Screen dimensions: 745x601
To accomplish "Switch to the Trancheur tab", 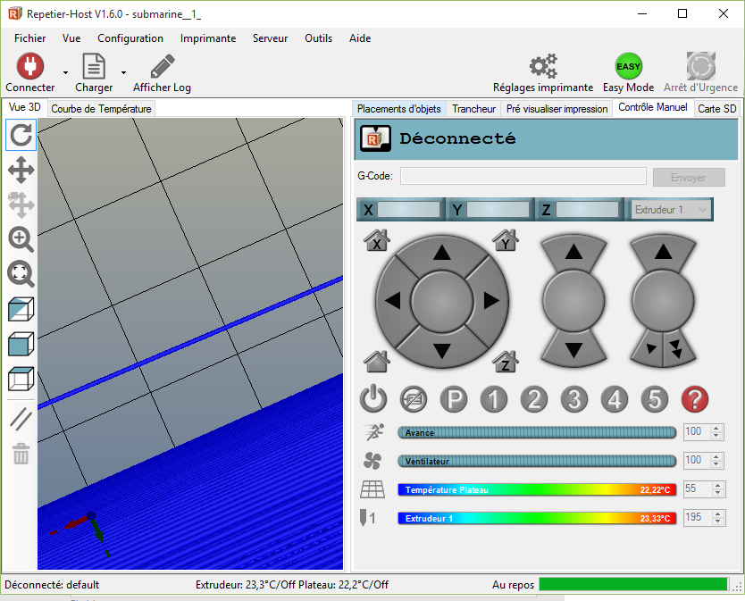I will (473, 109).
